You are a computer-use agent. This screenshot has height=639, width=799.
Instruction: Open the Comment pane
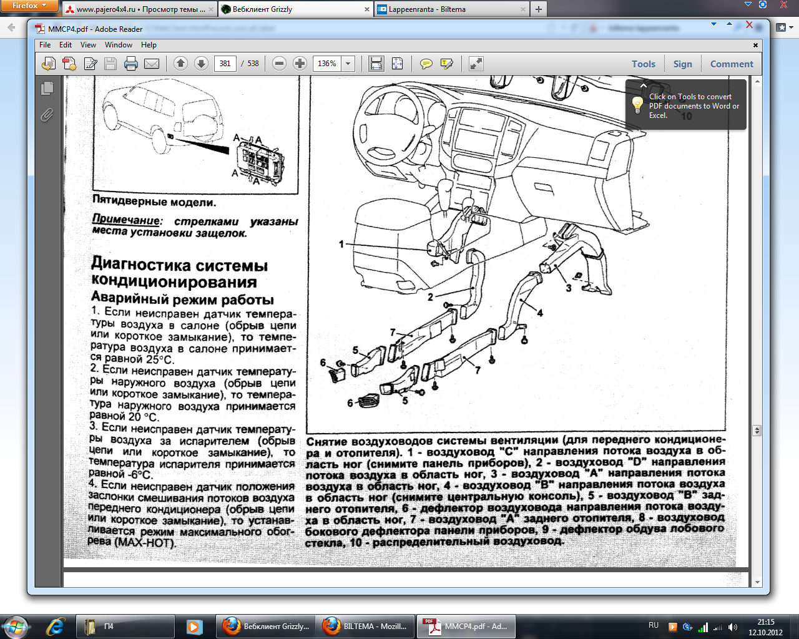point(732,64)
